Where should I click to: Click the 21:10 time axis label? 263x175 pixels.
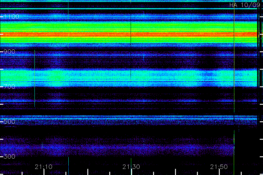pyautogui.click(x=44, y=167)
